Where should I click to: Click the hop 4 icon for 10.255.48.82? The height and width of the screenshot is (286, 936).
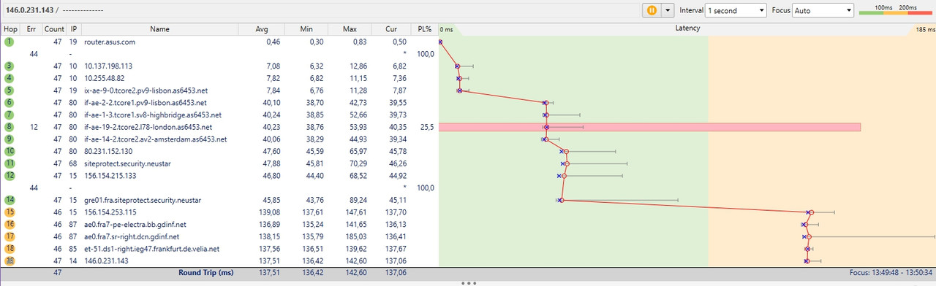coord(10,79)
